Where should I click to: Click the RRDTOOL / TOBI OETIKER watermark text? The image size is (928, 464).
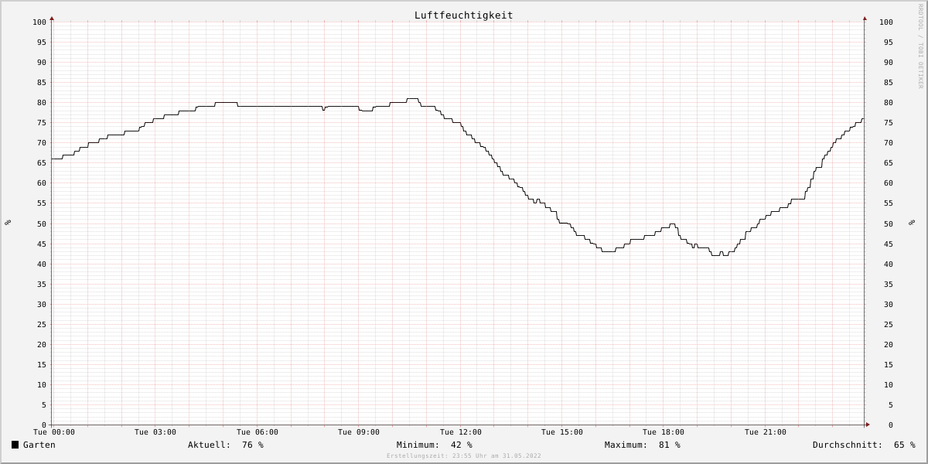pyautogui.click(x=920, y=45)
